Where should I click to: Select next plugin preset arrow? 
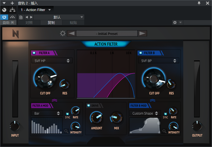point(142,33)
